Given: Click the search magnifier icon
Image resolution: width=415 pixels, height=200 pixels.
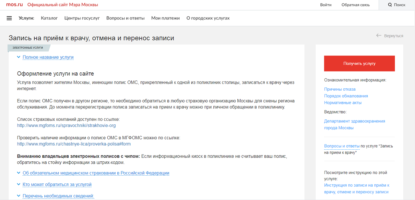Looking at the screenshot, I should 390,5.
